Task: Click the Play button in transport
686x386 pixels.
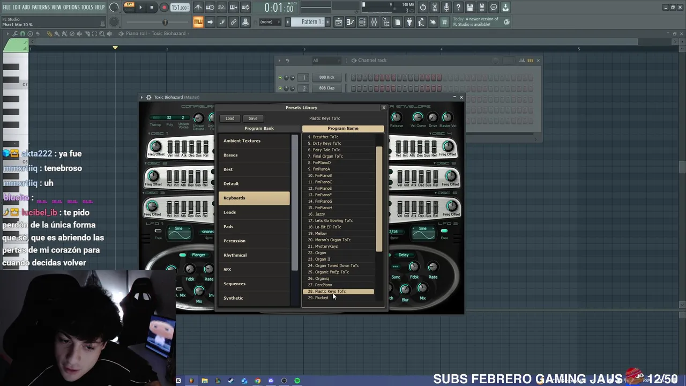Action: click(x=140, y=8)
